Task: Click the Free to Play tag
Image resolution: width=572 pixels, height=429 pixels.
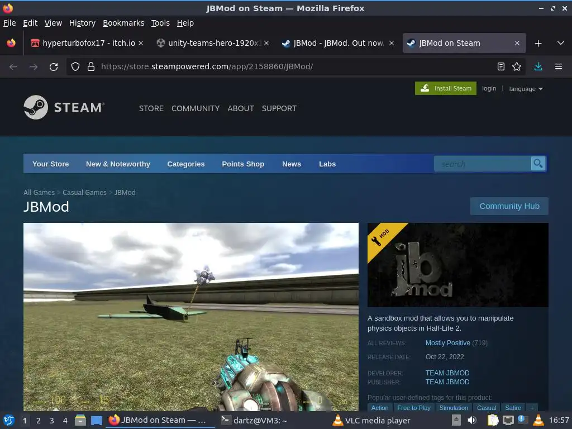Action: [414, 408]
